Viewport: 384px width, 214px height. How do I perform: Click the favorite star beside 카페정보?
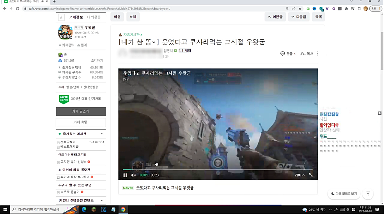[61, 17]
